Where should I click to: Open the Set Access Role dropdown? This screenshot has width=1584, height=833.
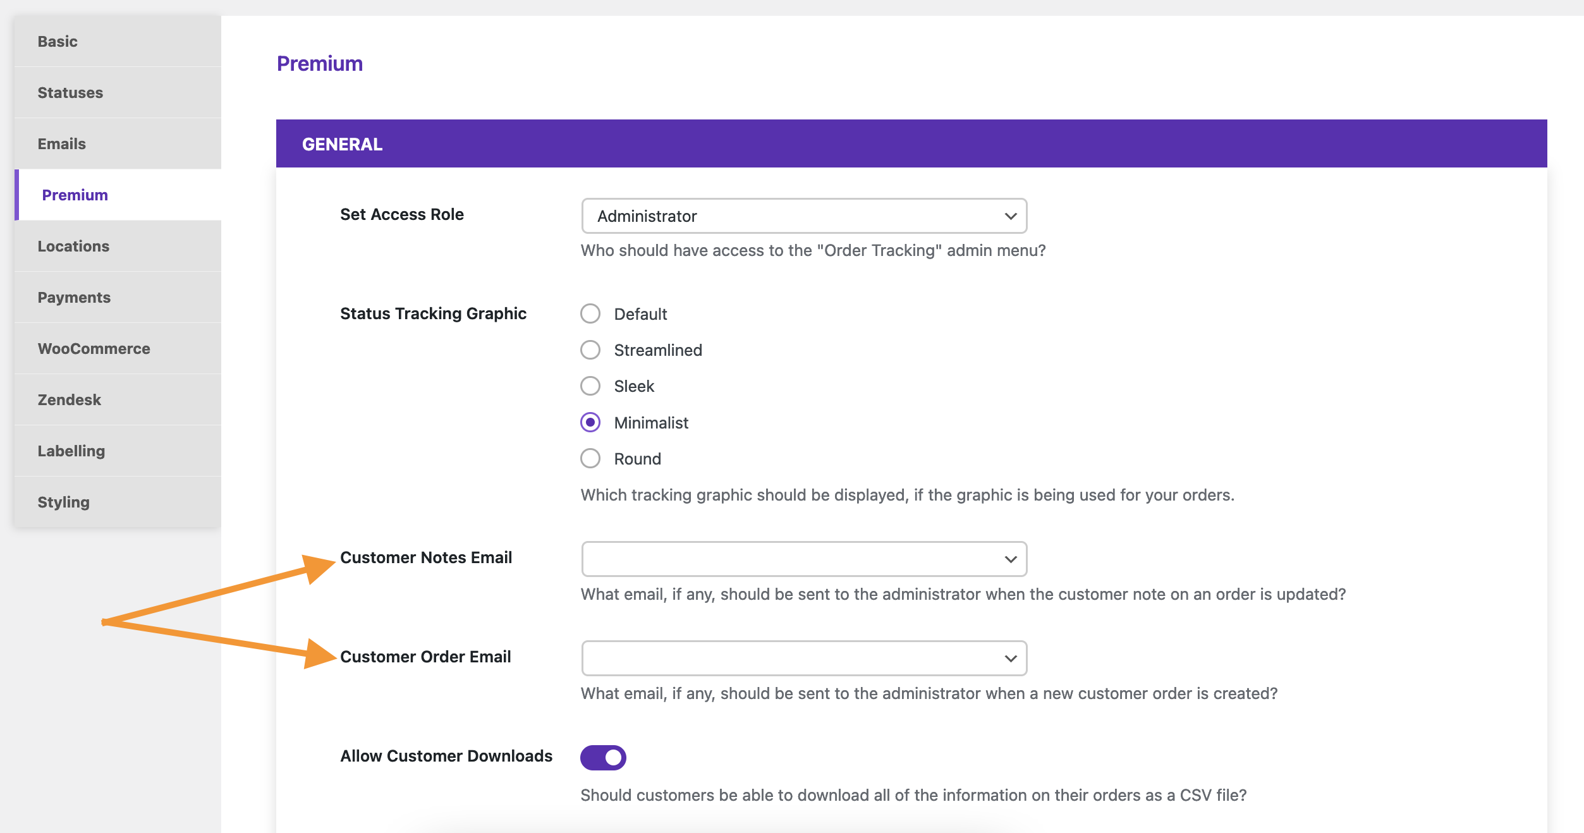coord(804,216)
